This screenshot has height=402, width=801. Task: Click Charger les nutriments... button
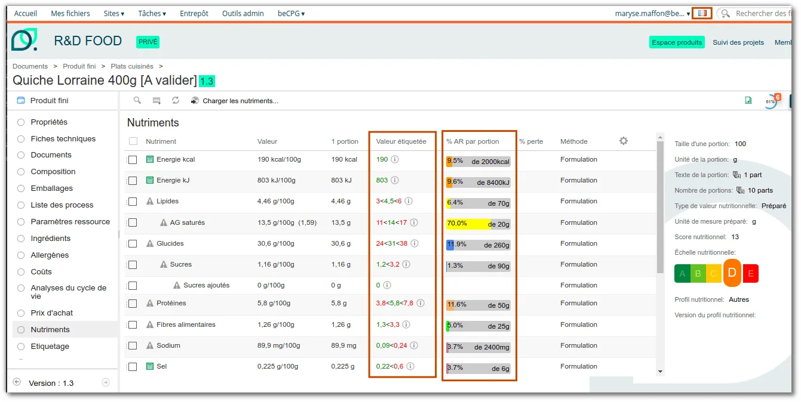[x=235, y=101]
